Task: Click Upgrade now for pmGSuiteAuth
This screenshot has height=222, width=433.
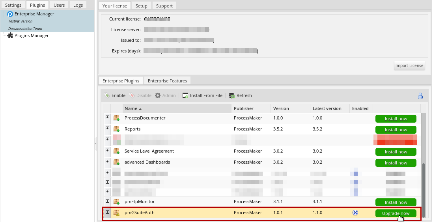Action: [396, 213]
